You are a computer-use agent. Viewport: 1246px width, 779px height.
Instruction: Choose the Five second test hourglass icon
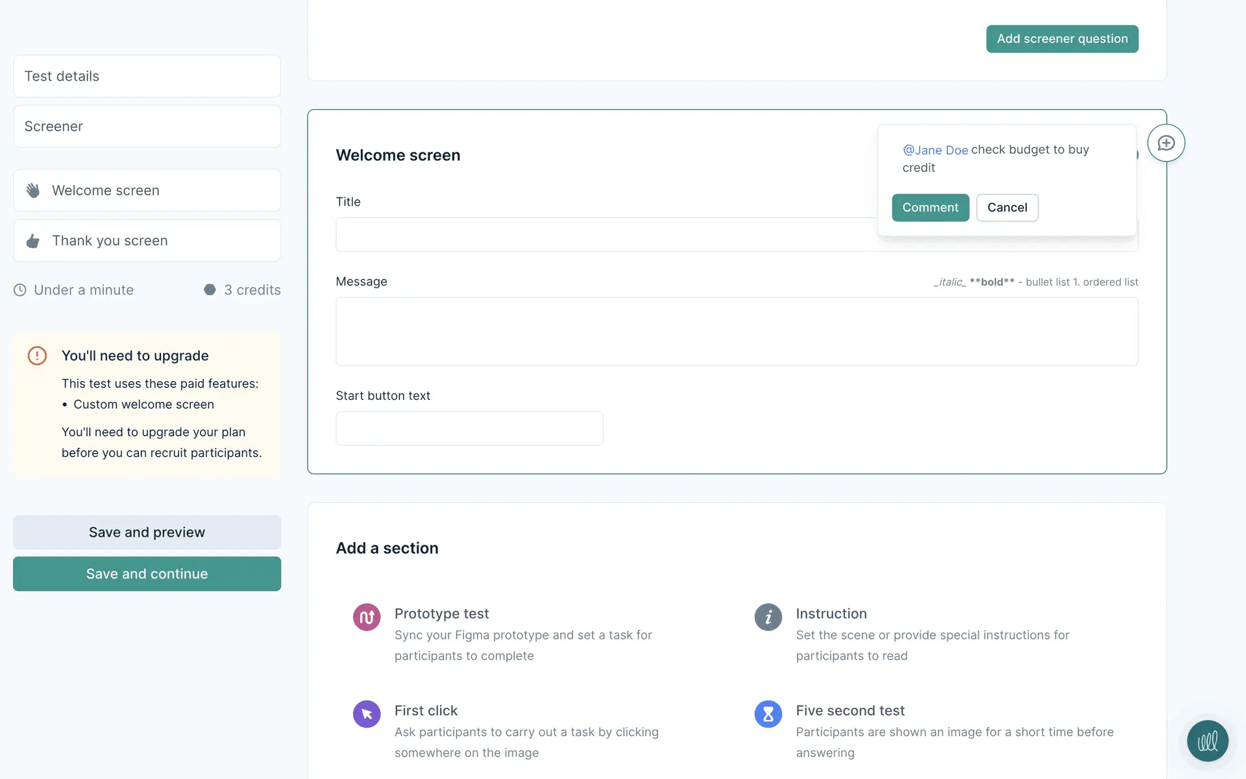point(768,714)
